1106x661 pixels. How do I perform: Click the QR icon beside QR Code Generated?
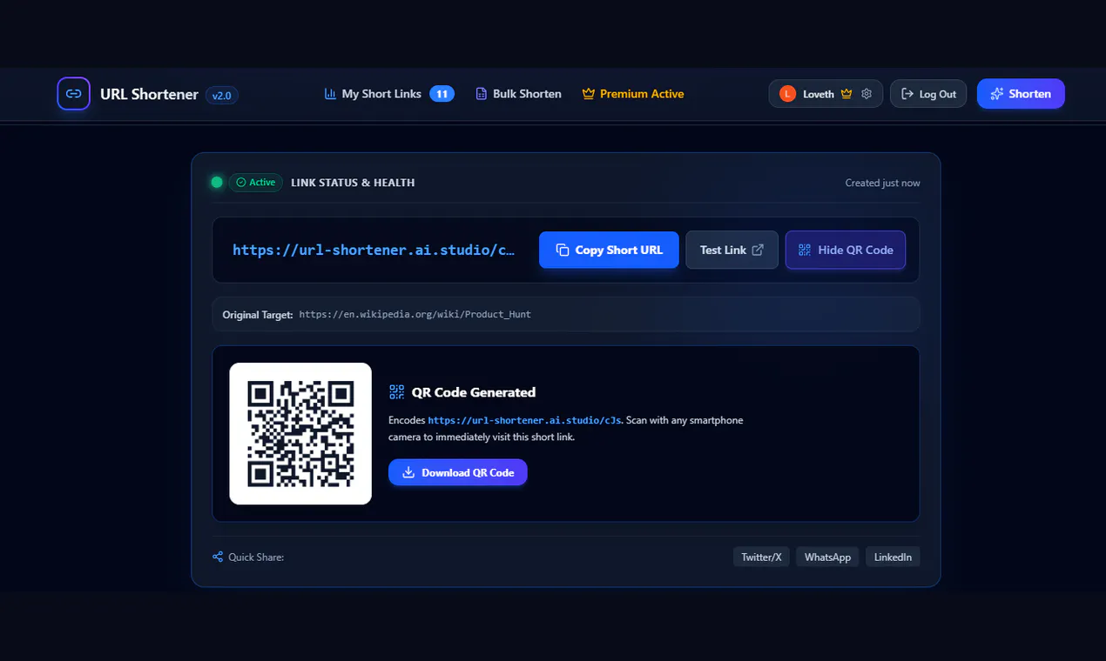point(397,392)
